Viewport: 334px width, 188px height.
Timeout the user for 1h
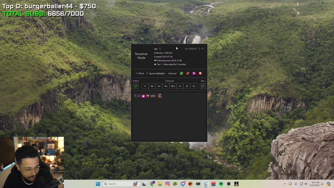[x=180, y=86]
